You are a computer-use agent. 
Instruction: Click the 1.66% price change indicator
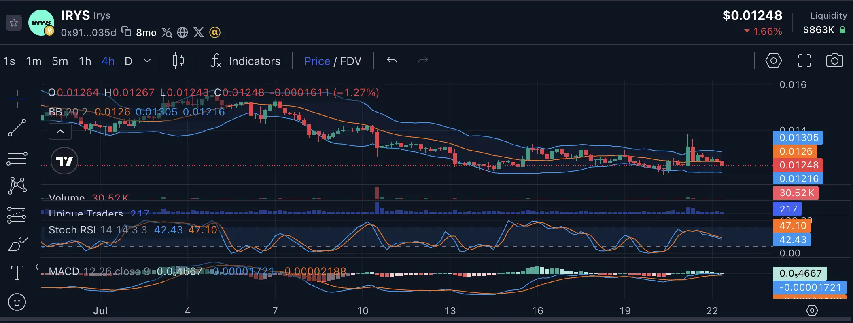pyautogui.click(x=763, y=31)
